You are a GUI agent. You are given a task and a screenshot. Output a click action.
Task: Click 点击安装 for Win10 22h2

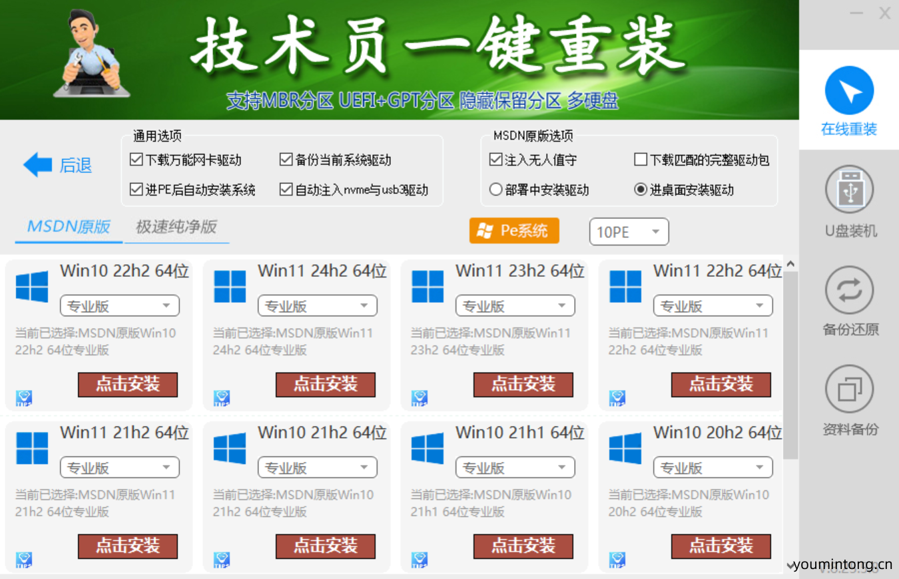(128, 385)
